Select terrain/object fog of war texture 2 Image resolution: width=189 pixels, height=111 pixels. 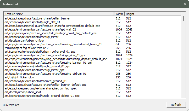26,48
